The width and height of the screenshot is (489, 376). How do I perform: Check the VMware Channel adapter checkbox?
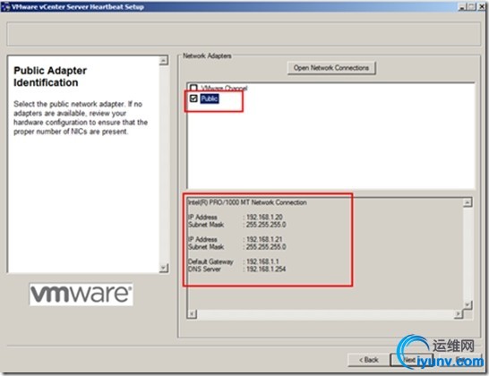coord(193,88)
